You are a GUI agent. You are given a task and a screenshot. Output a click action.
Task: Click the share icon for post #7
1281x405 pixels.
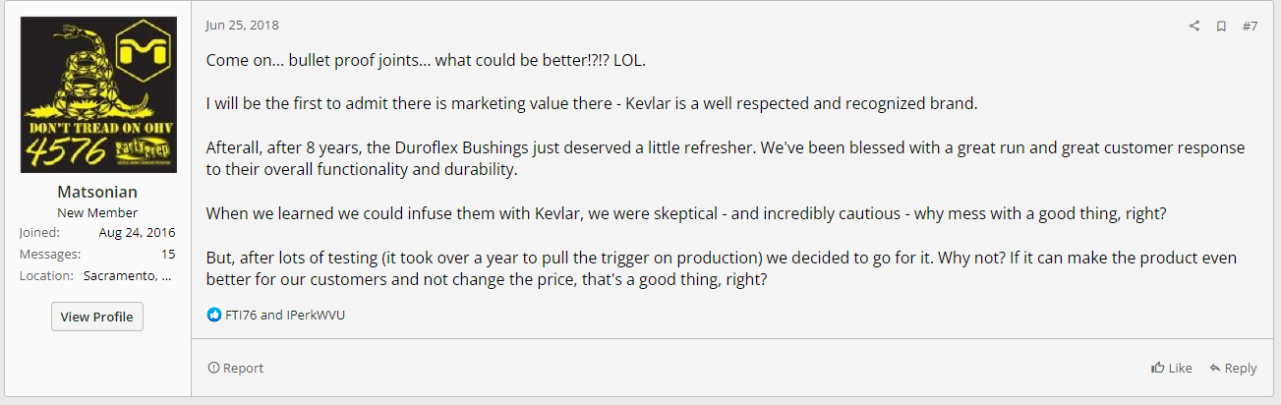[x=1194, y=27]
